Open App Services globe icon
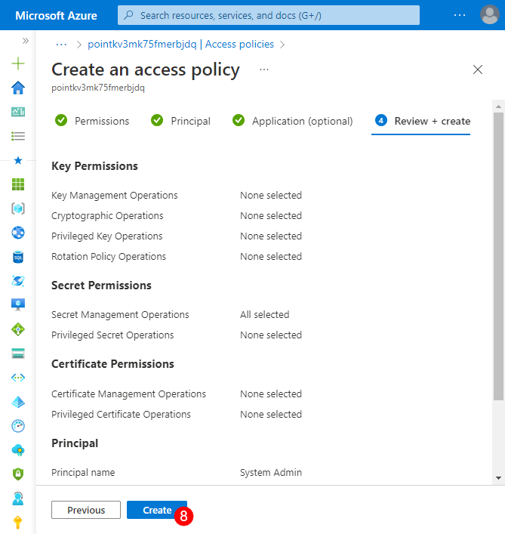 (x=18, y=233)
